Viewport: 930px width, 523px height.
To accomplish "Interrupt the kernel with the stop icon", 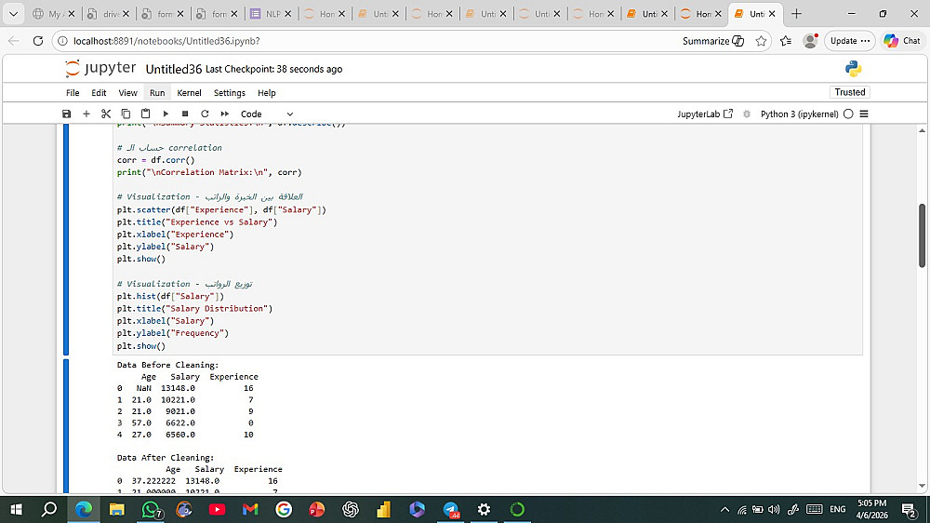I will pos(185,114).
